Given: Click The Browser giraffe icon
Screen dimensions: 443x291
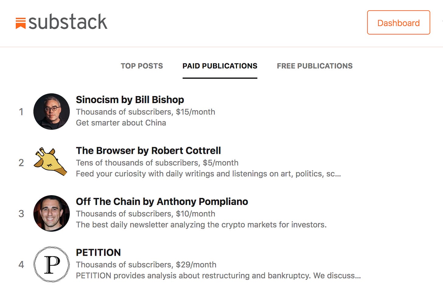Looking at the screenshot, I should pos(50,161).
